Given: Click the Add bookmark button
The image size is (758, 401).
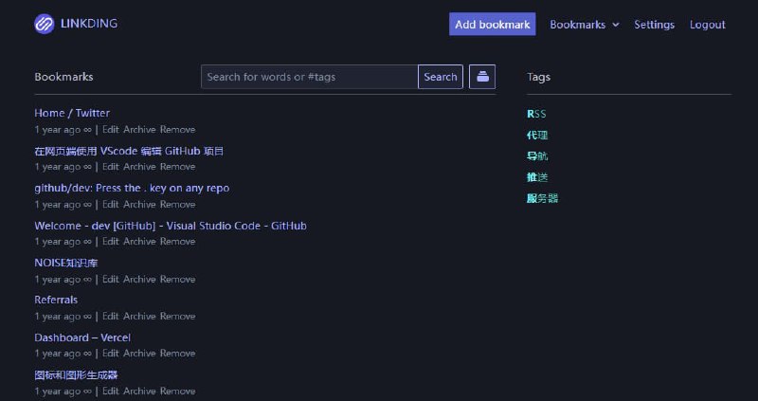Looking at the screenshot, I should pyautogui.click(x=492, y=25).
